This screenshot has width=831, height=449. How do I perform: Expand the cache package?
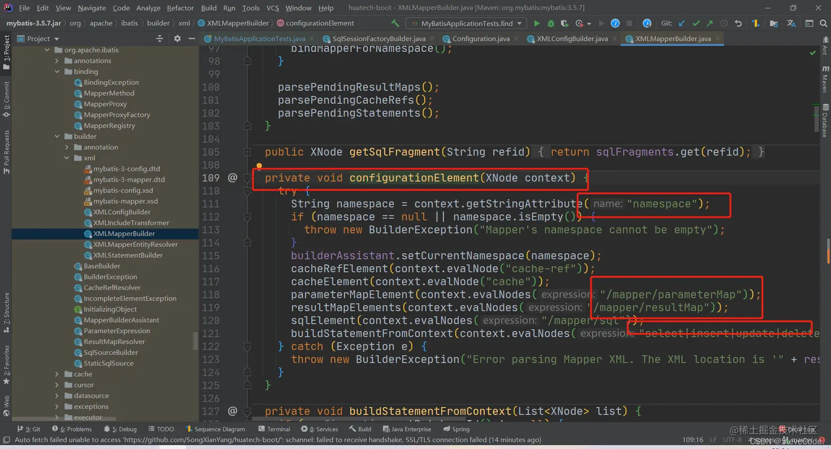pos(57,374)
